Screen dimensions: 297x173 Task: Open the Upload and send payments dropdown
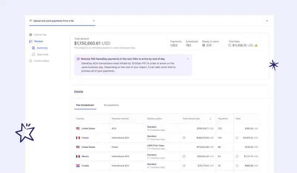(94, 21)
